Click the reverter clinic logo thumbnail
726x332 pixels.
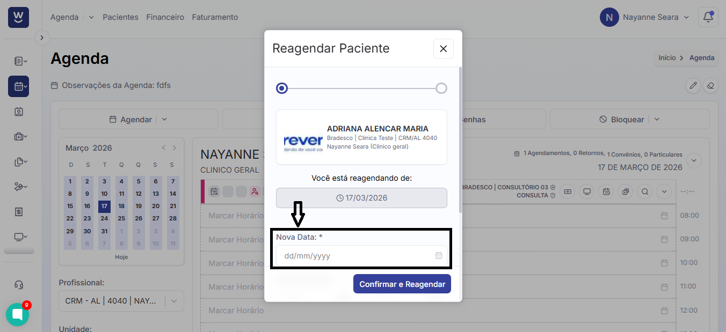click(303, 143)
